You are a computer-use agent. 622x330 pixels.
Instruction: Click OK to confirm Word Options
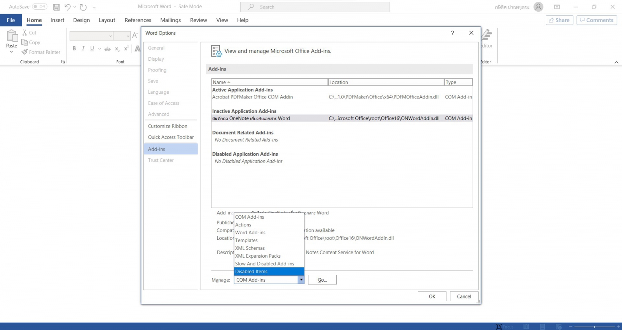432,297
